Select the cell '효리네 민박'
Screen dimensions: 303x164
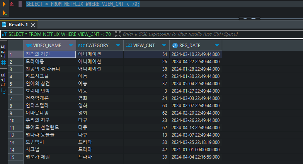(x=49, y=91)
